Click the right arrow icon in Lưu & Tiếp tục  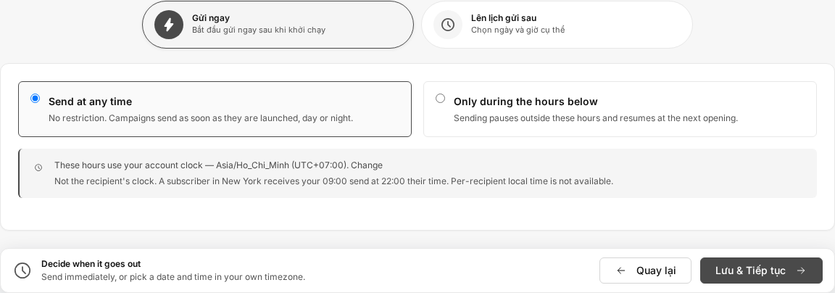801,271
